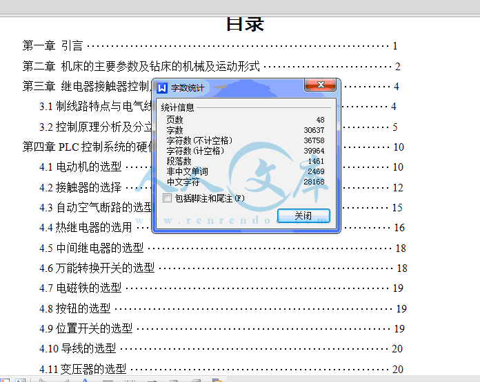The height and width of the screenshot is (382, 480).
Task: Click the 4.8 按钮的选型 entry
Action: (223, 308)
